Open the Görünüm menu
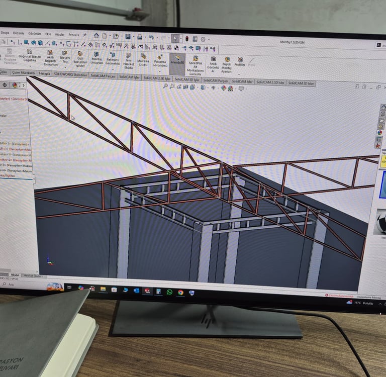 tap(35, 34)
